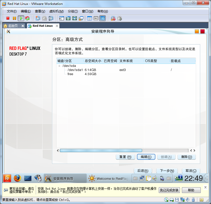Open the 编辑(E) menu in menu bar

tap(26, 11)
